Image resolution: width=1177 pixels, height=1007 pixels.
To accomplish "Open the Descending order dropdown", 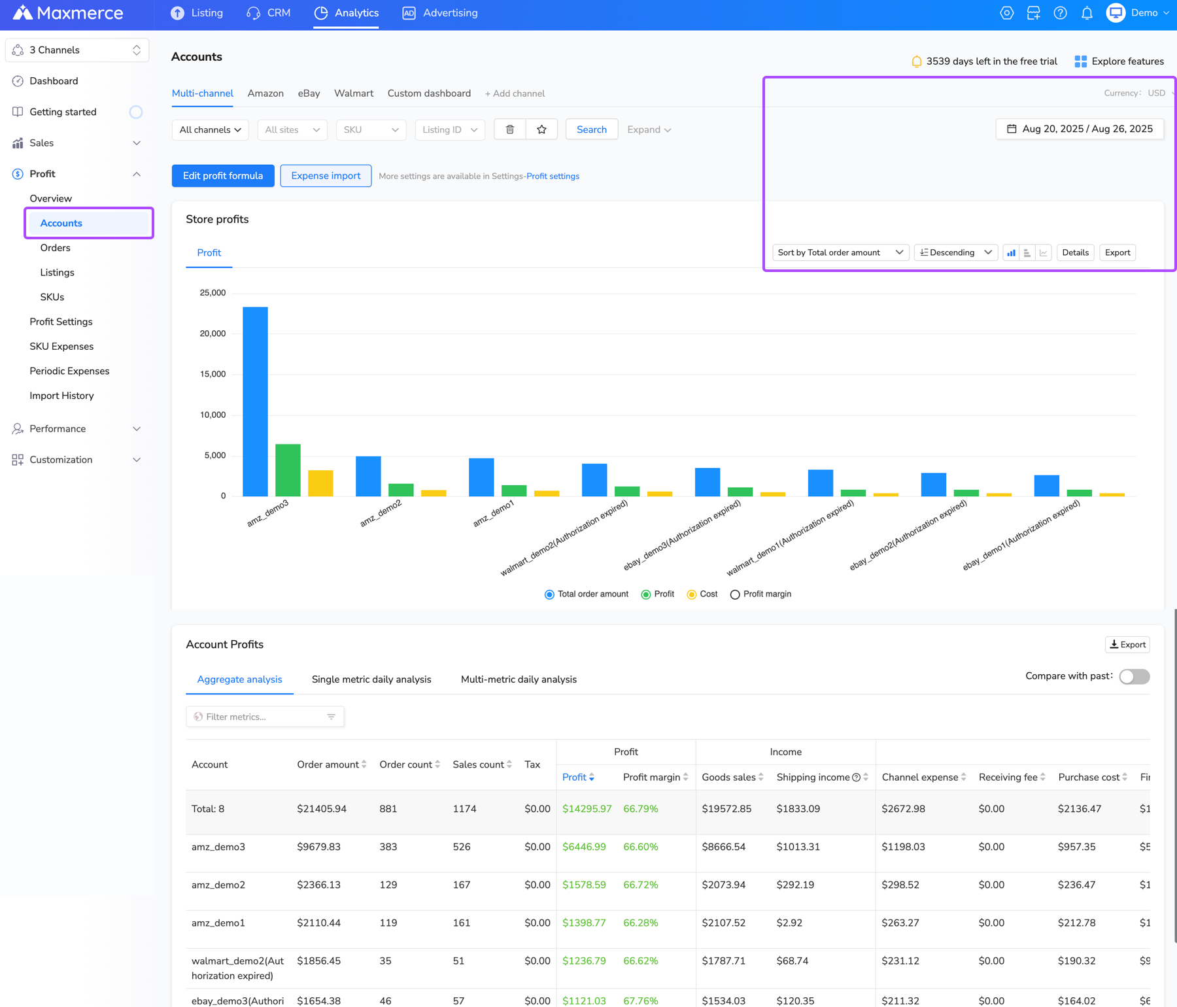I will [956, 252].
